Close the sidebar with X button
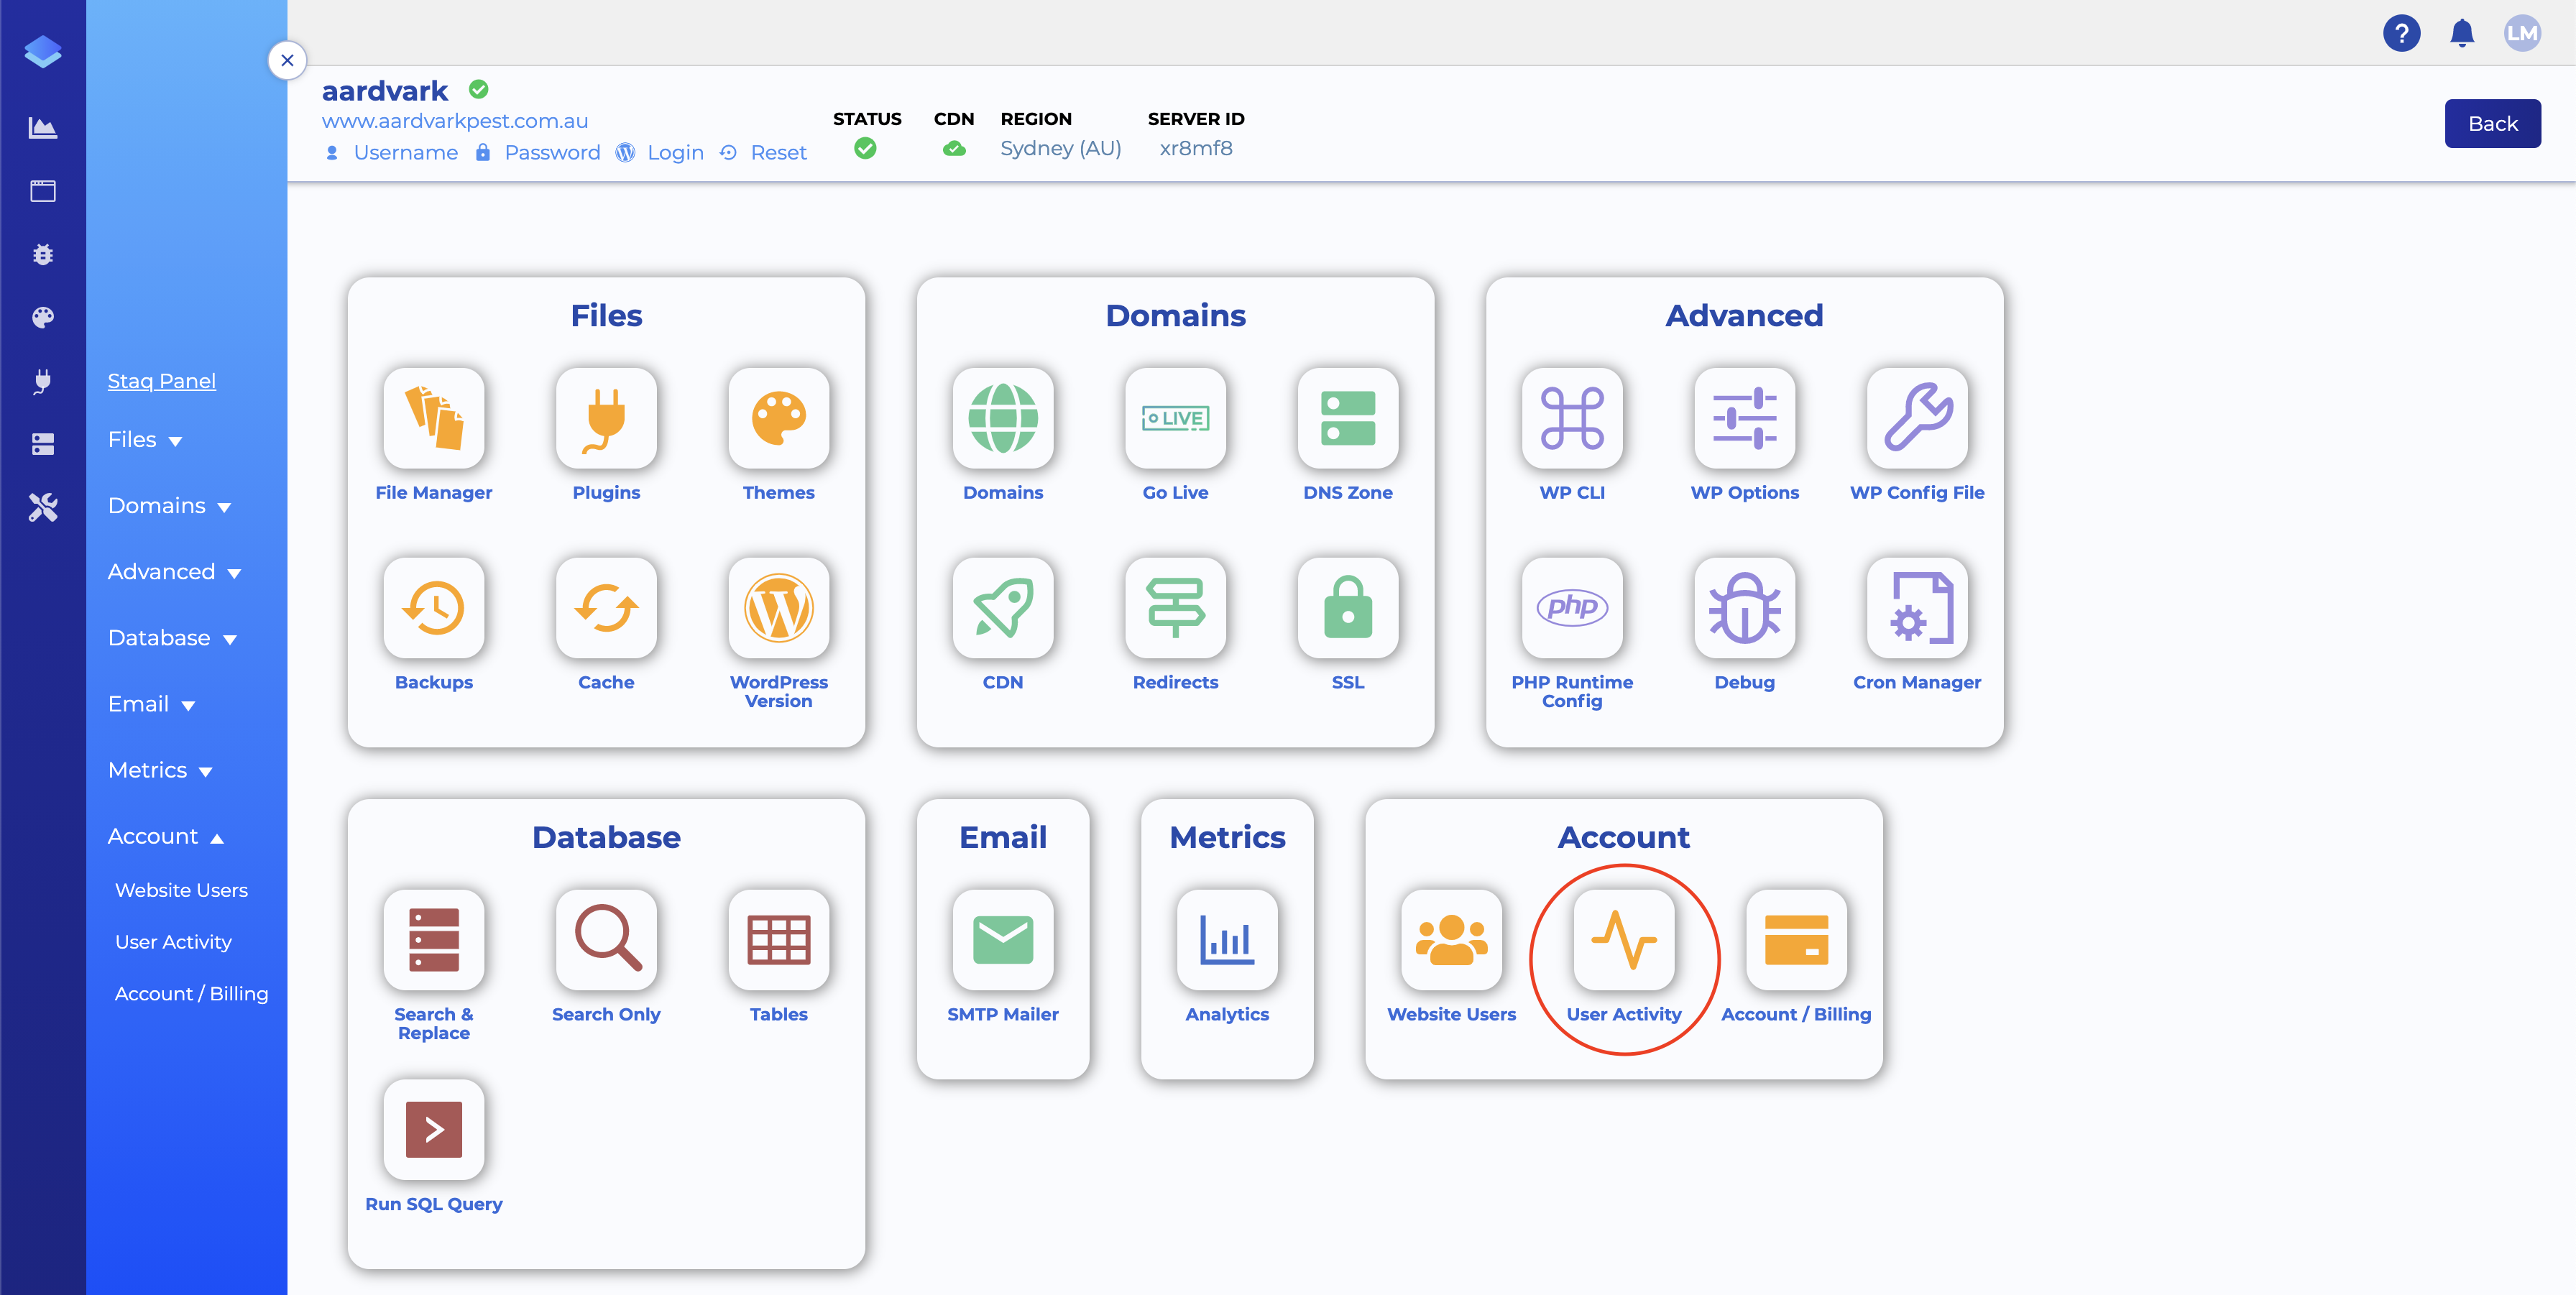 click(x=287, y=60)
